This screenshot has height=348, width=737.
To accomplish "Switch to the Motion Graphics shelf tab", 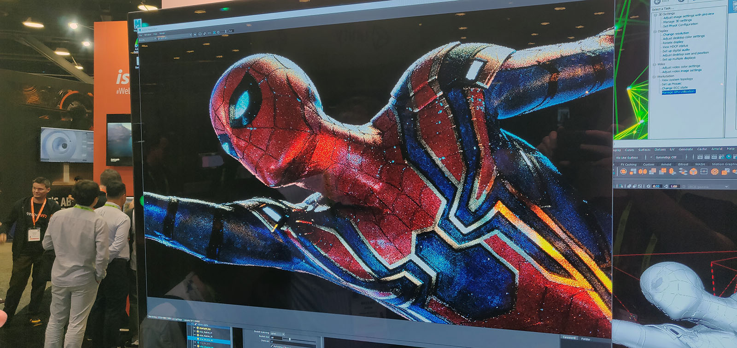I will [x=725, y=164].
